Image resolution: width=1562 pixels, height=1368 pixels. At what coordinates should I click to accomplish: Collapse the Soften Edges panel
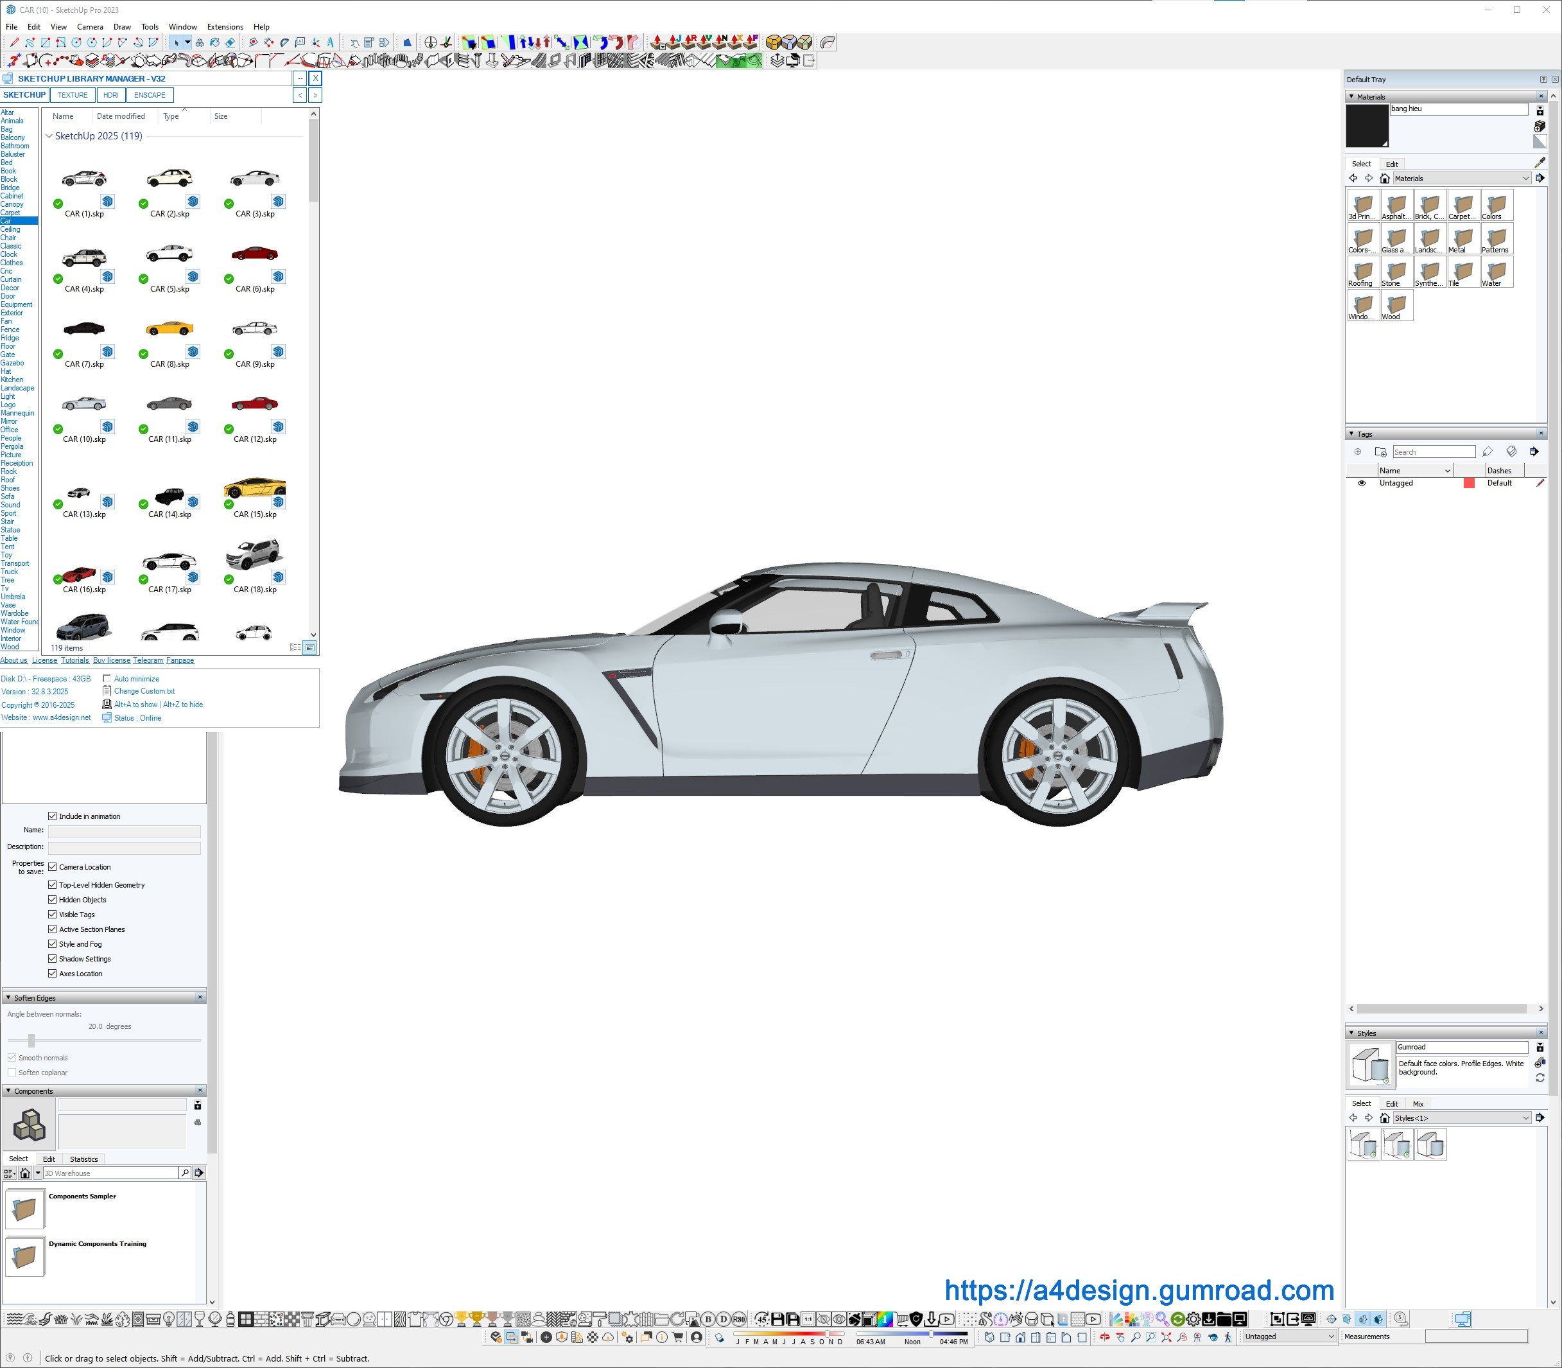[8, 998]
